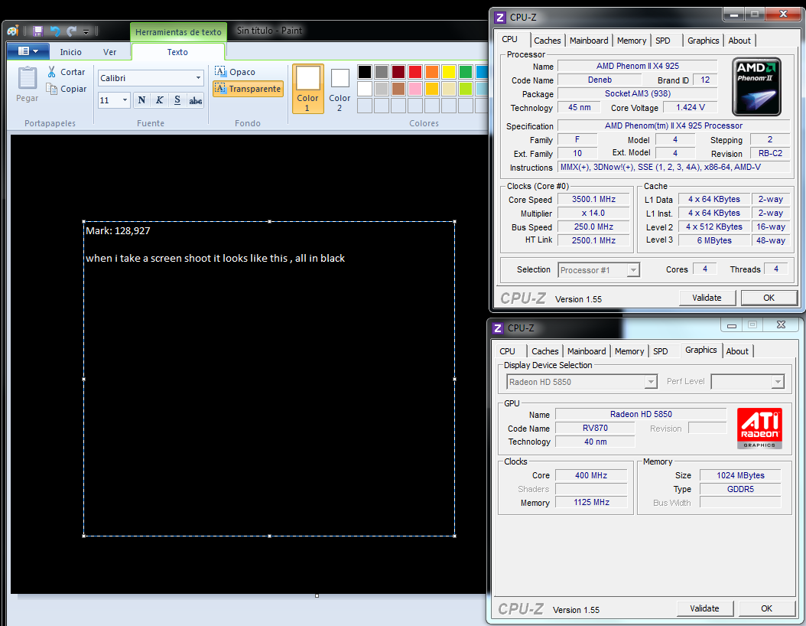Pick the gray color swatch
Viewport: 806px width, 626px height.
[382, 71]
